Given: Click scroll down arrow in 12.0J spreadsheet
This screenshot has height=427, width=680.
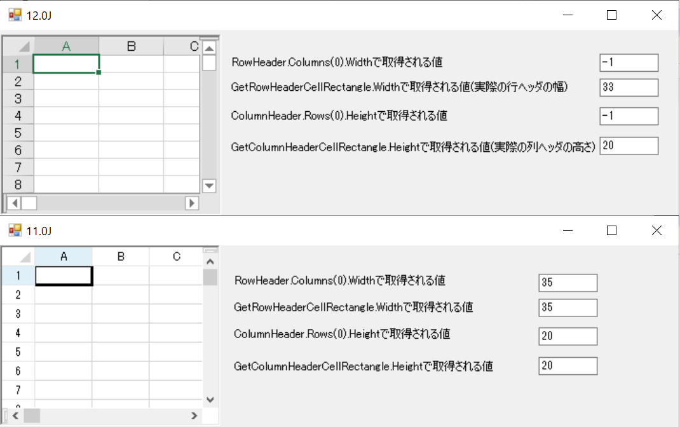Looking at the screenshot, I should (209, 186).
